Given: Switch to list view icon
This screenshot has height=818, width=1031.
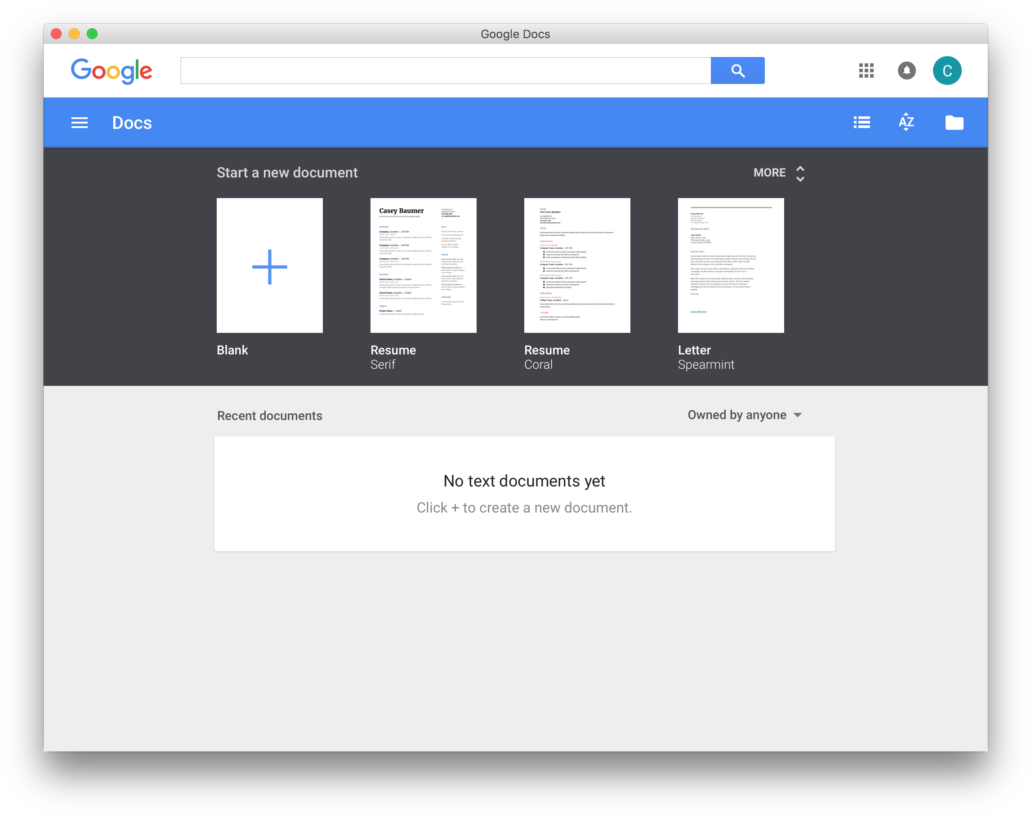Looking at the screenshot, I should 862,123.
